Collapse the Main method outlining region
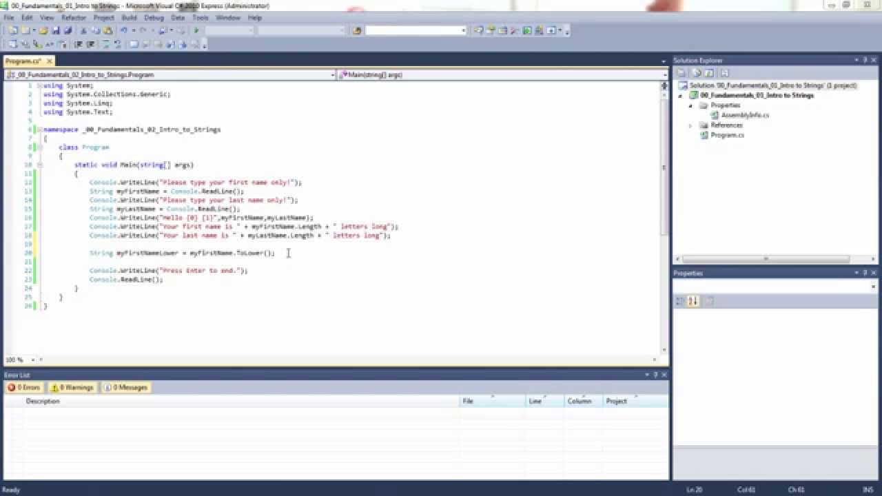 coord(40,165)
